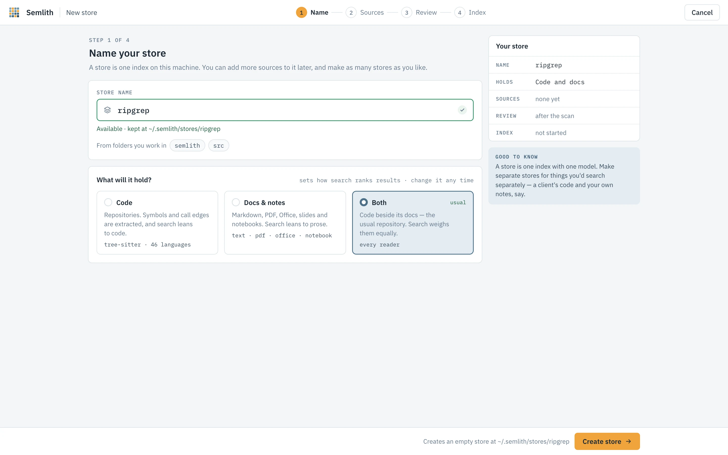Click the layers icon in store name field
The image size is (728, 455).
(107, 110)
